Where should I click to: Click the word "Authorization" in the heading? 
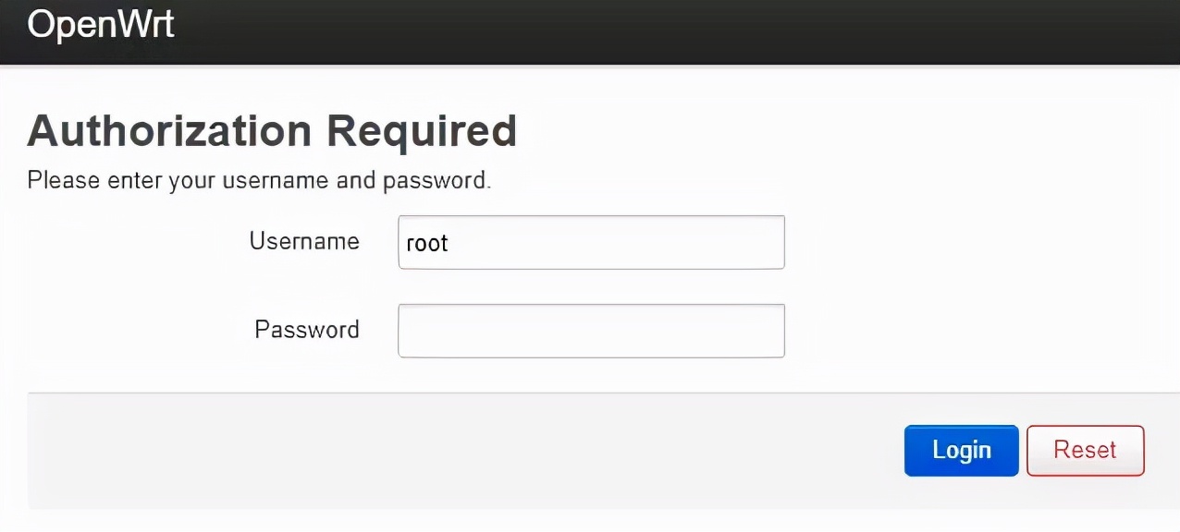pos(169,131)
